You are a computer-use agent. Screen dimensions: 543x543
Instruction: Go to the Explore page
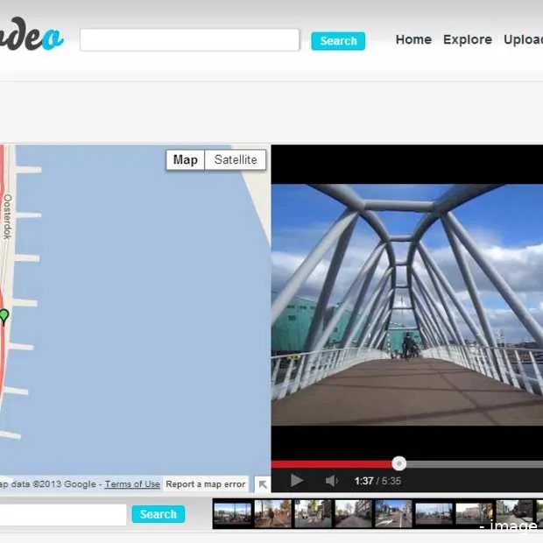(467, 39)
